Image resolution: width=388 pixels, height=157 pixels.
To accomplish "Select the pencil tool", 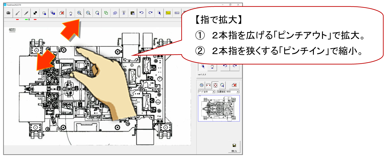I will coord(26,13).
